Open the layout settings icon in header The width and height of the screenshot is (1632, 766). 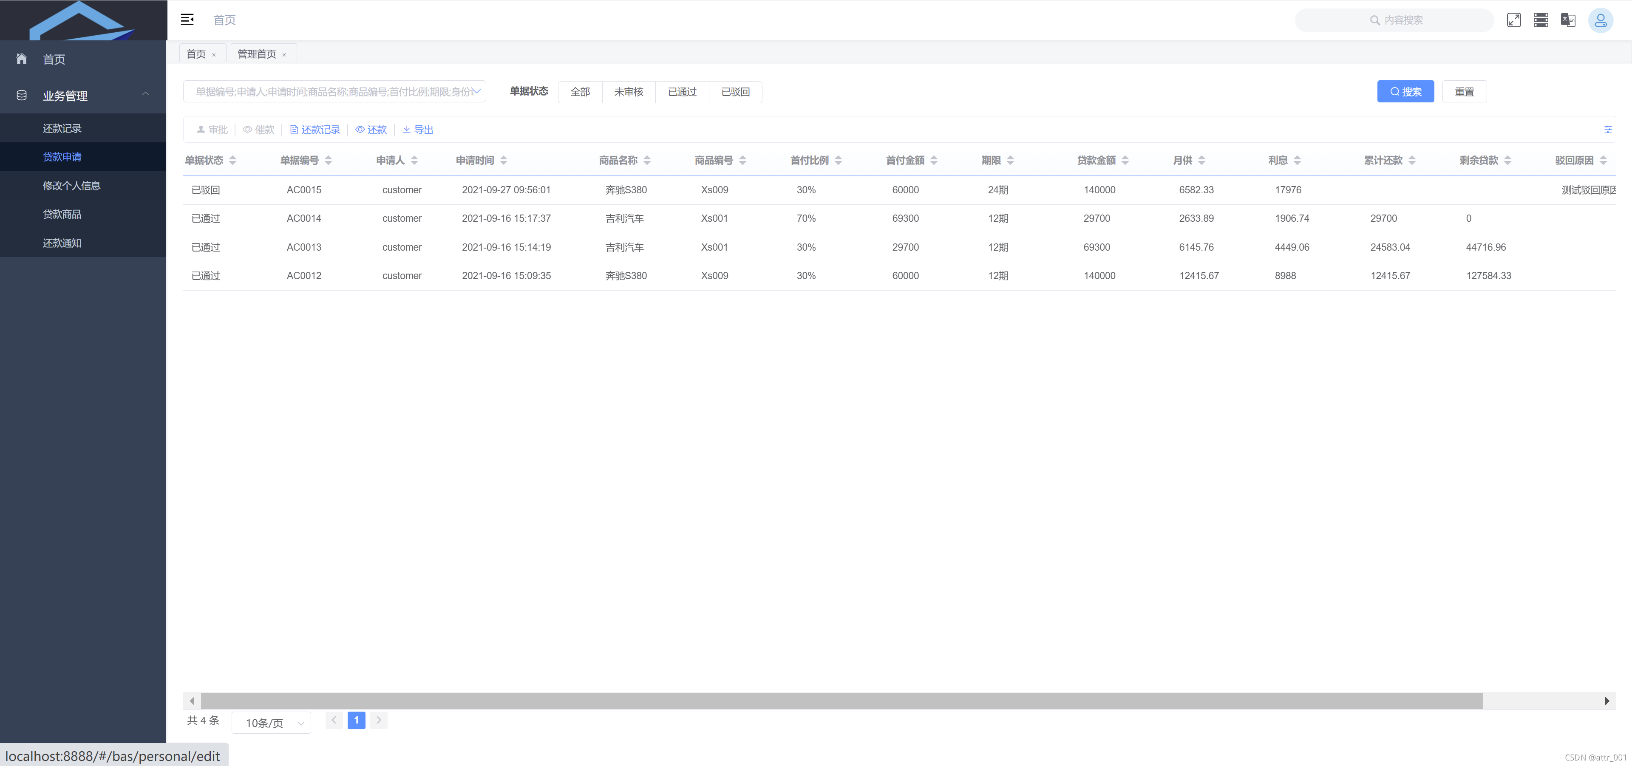pos(1541,20)
